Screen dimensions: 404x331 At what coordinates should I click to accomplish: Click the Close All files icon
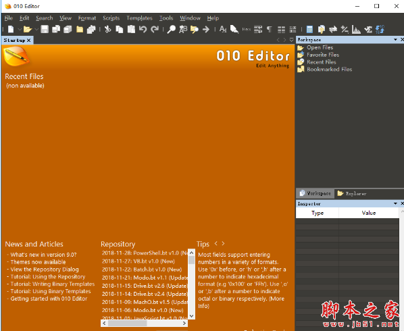91,29
